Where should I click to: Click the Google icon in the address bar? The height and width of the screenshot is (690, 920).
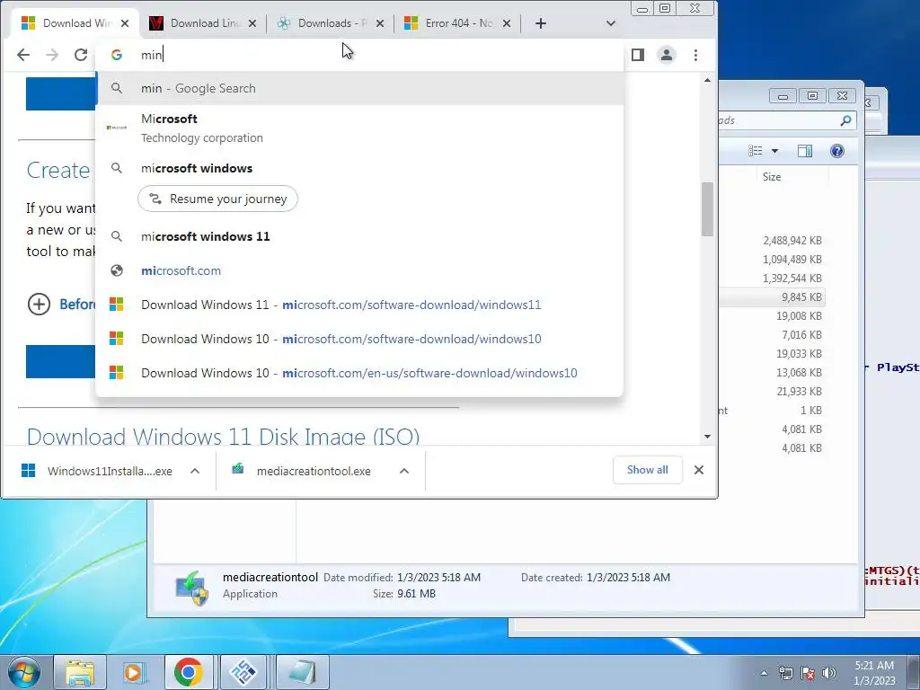click(117, 55)
